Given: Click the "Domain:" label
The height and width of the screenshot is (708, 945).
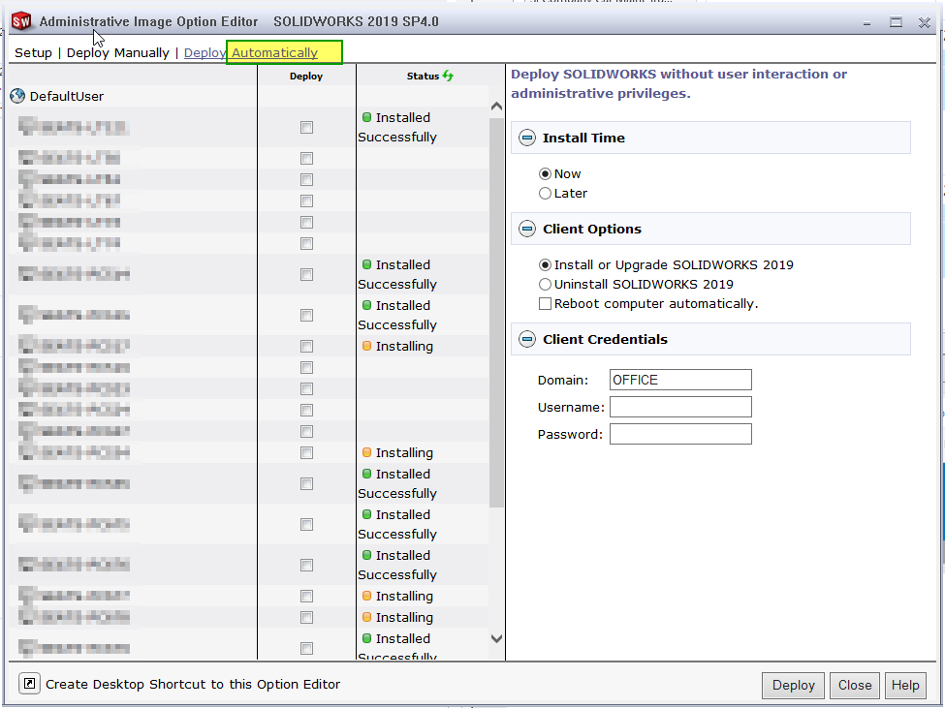Looking at the screenshot, I should [563, 380].
